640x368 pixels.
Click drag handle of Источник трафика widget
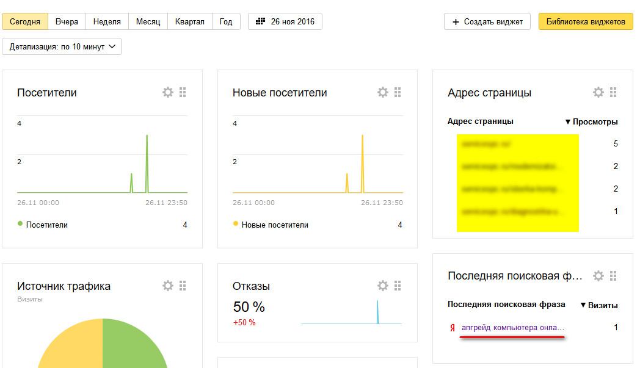183,286
